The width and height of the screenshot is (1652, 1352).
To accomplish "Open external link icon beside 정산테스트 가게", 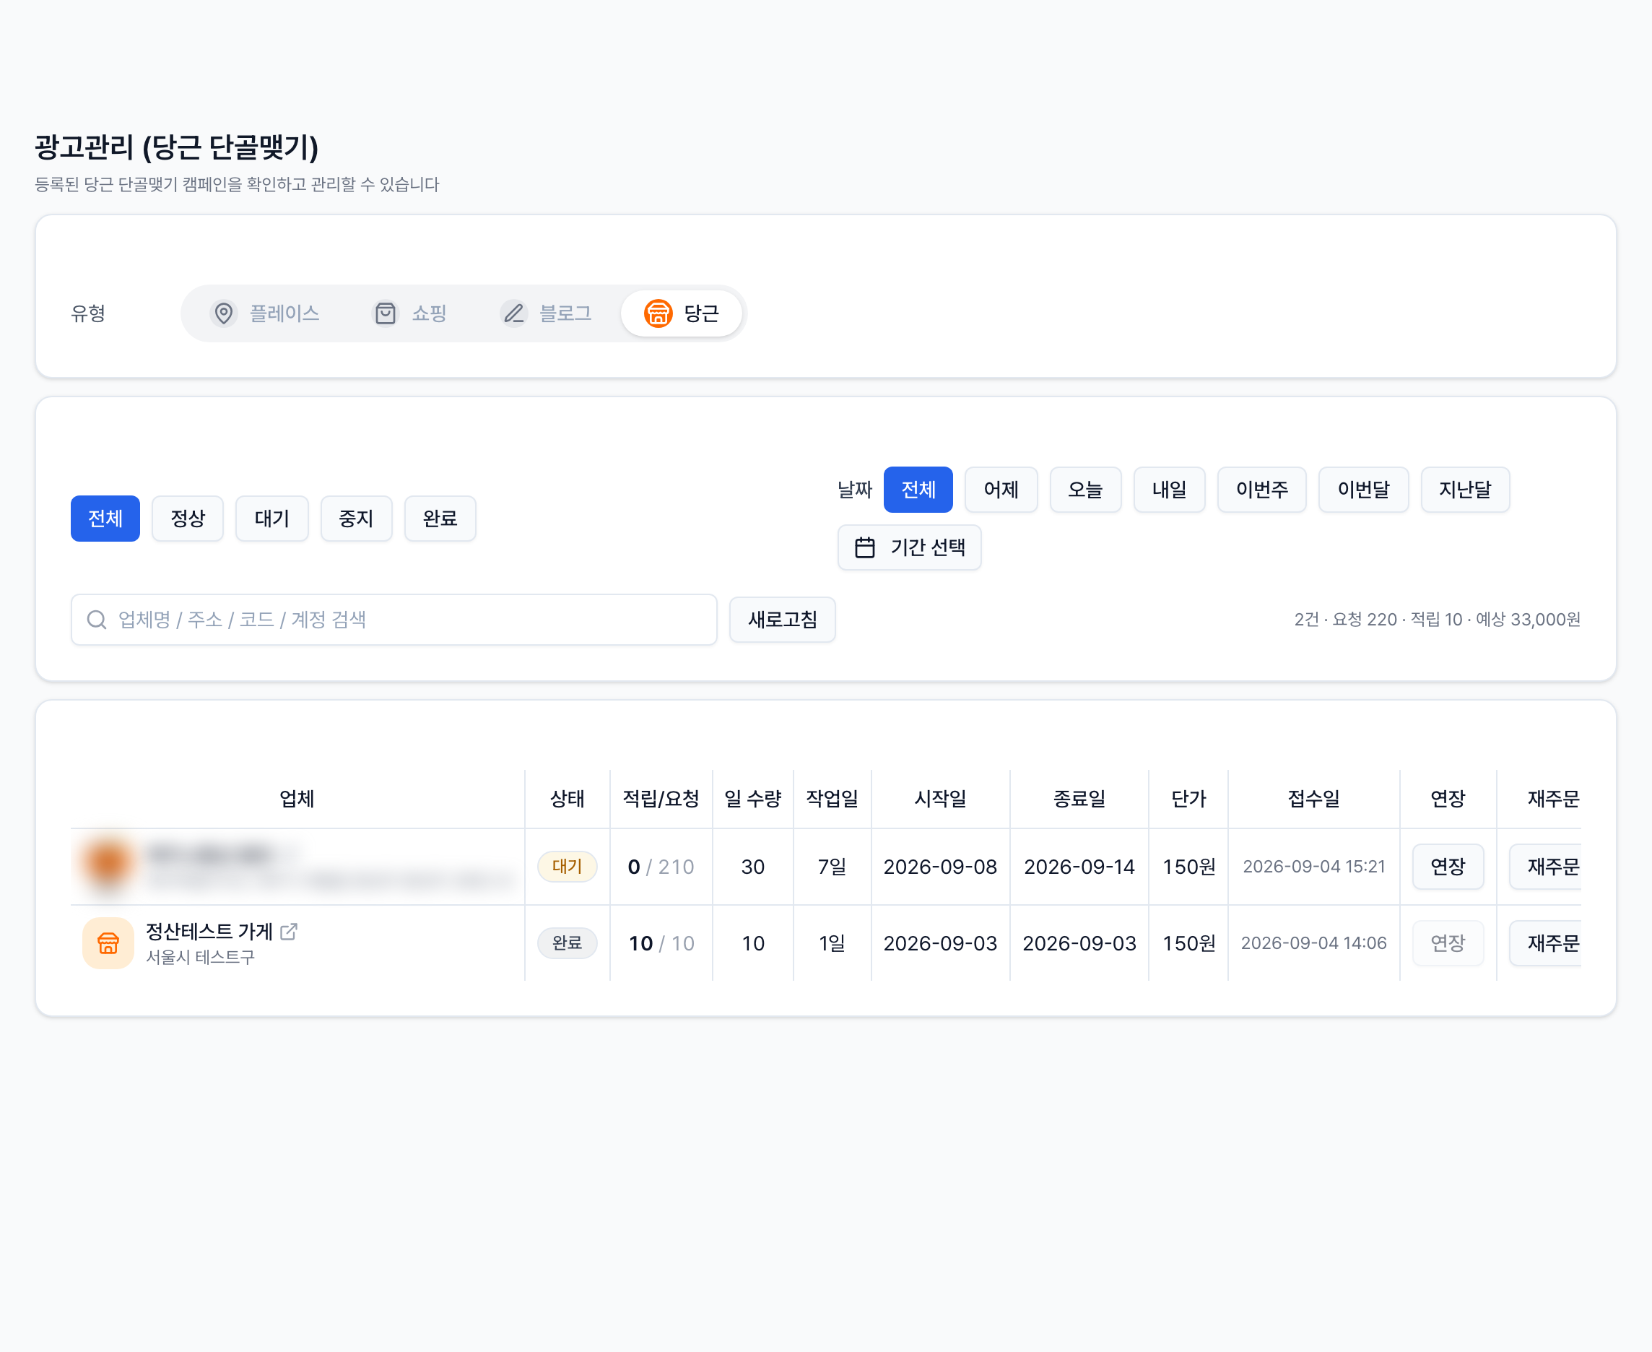I will [289, 932].
